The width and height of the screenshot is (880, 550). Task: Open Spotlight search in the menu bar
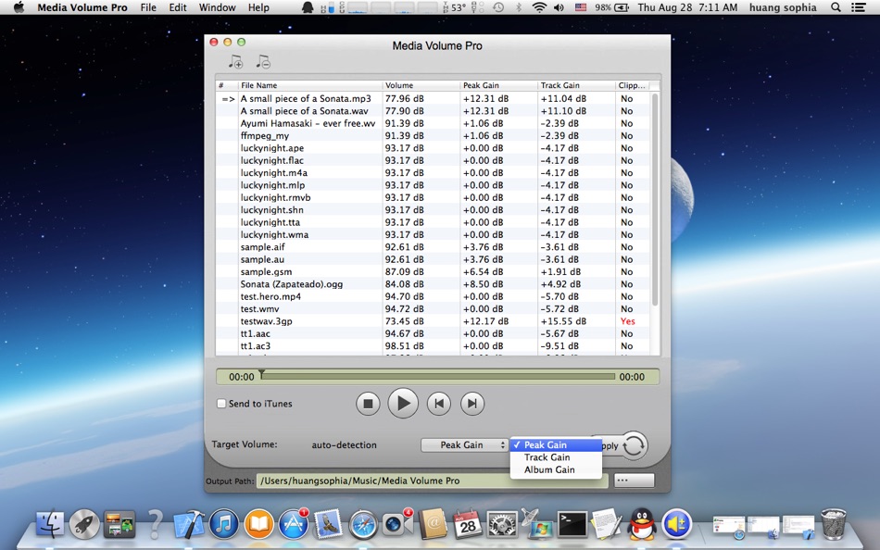(836, 7)
